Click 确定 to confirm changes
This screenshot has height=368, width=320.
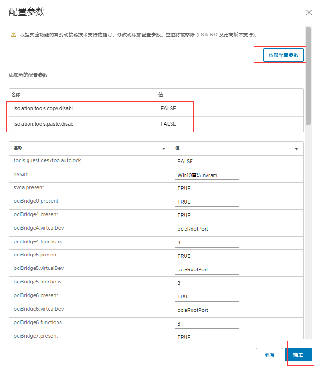[298, 355]
